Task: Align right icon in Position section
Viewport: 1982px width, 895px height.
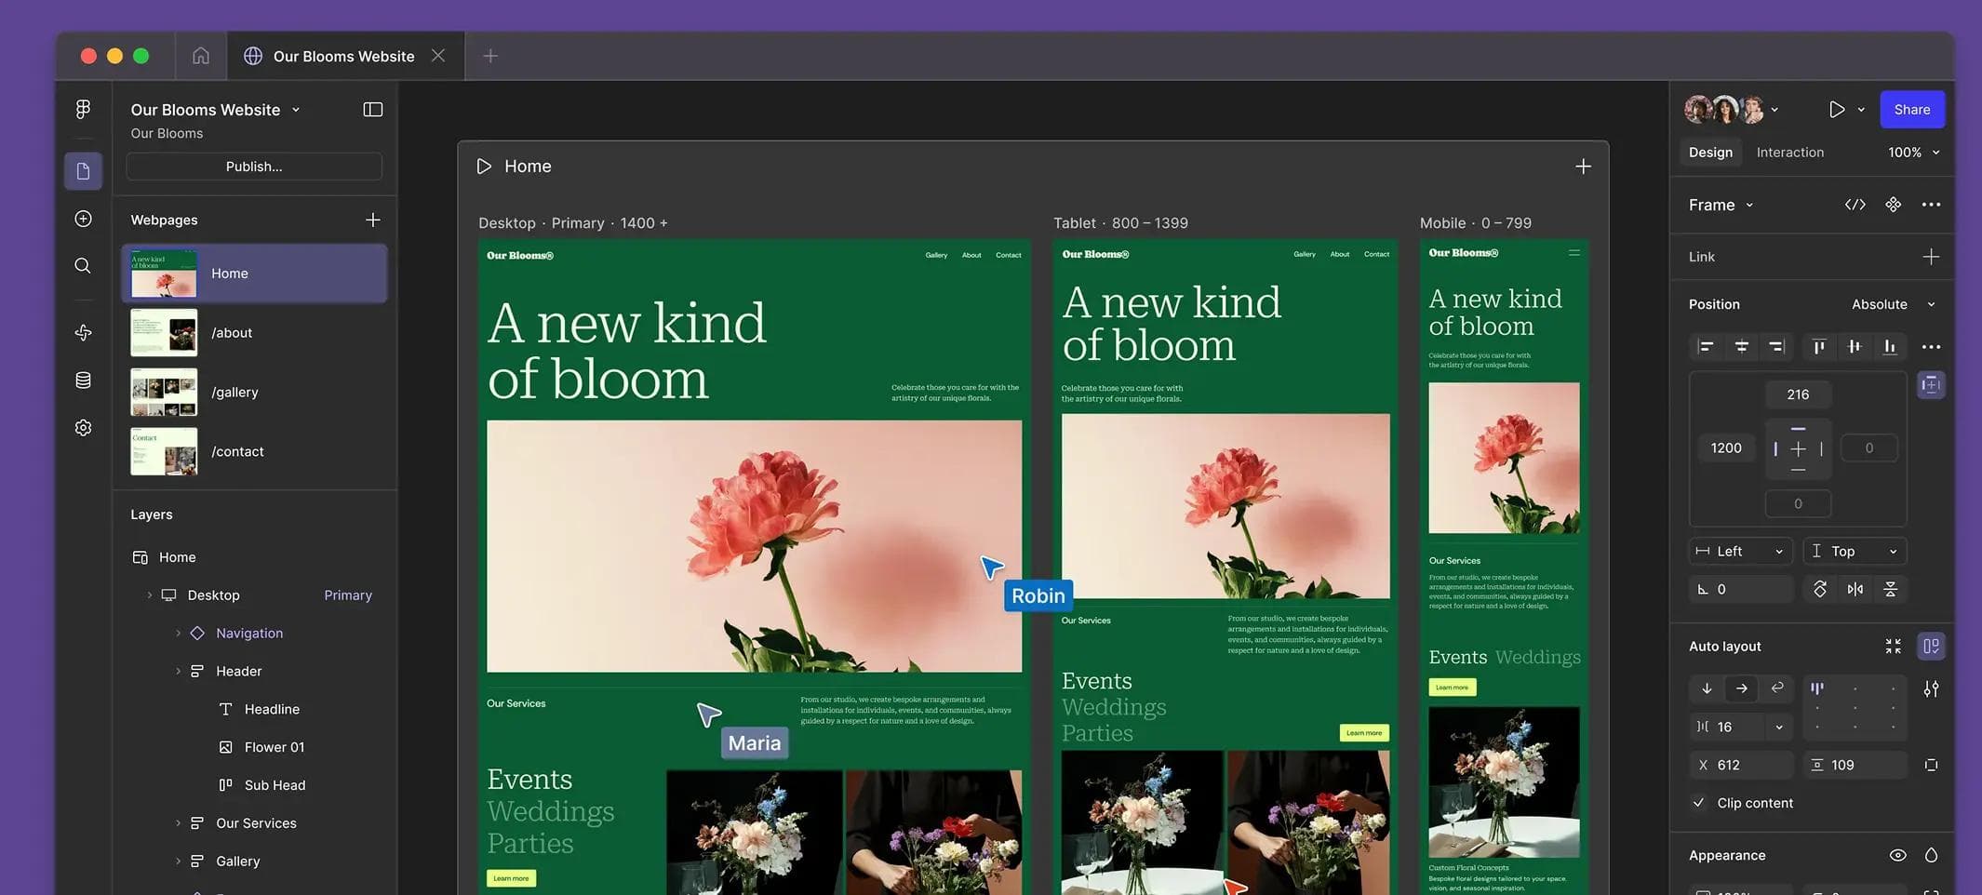Action: tap(1776, 347)
